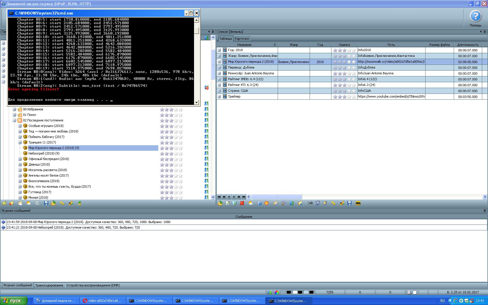Toggle the white checkbox in the status bar
This screenshot has width=488, height=305.
pos(415,292)
